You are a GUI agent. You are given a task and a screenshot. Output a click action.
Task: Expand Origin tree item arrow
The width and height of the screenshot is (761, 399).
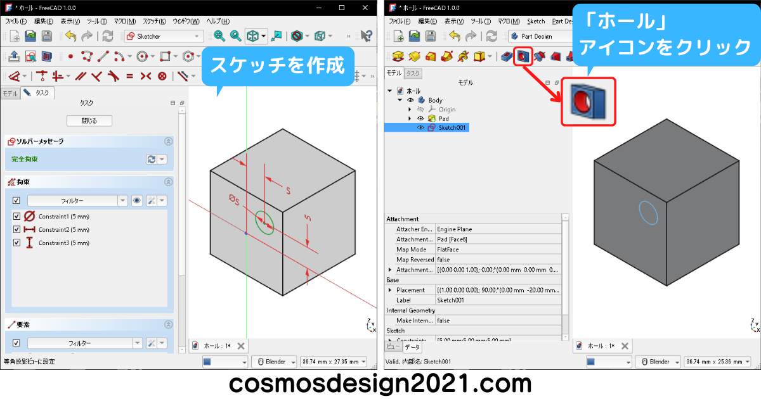point(410,110)
